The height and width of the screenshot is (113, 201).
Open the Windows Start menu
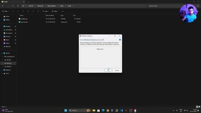[x=66, y=110]
